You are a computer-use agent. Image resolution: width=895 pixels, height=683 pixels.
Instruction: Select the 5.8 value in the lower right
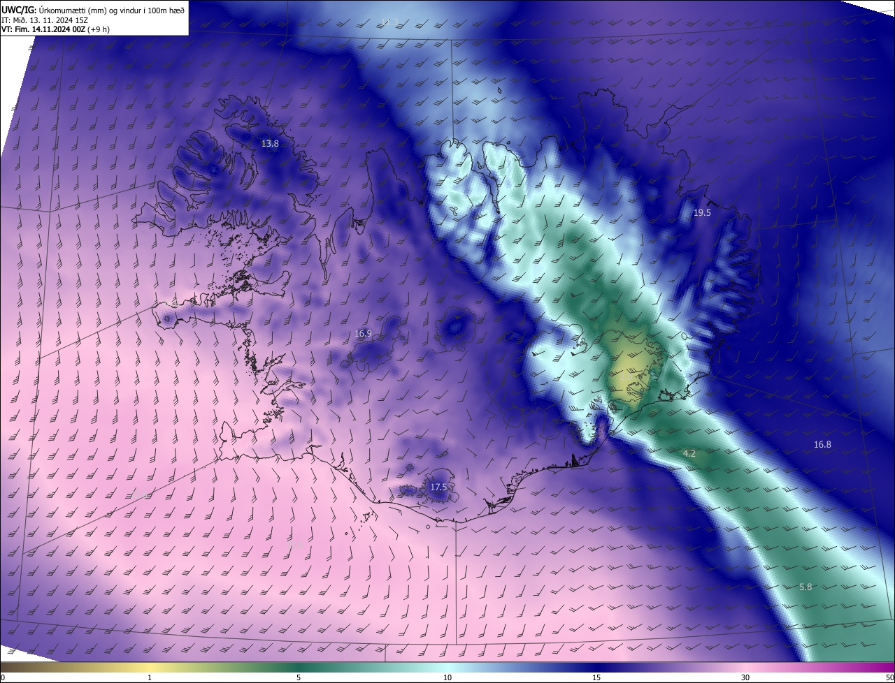coord(805,587)
